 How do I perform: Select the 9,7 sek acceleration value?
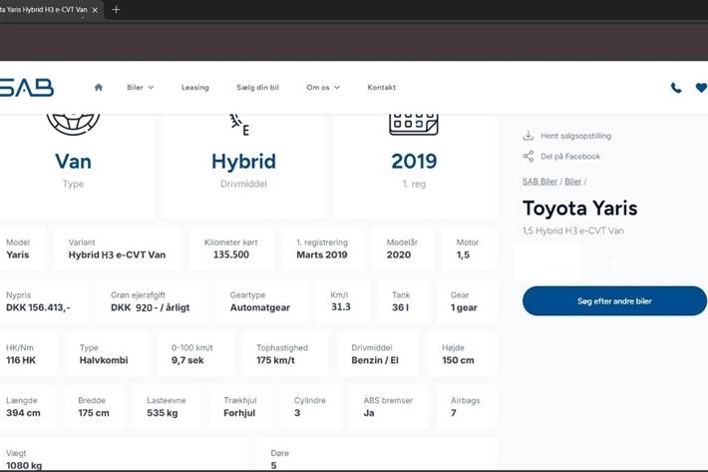[x=187, y=360]
